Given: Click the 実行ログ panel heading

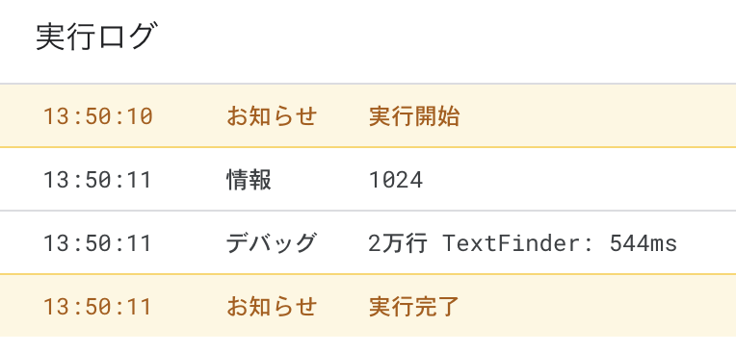Looking at the screenshot, I should pos(94,38).
